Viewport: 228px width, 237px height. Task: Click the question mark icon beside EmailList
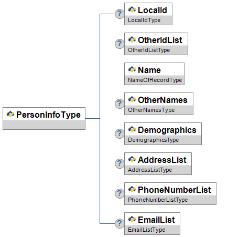pyautogui.click(x=120, y=223)
